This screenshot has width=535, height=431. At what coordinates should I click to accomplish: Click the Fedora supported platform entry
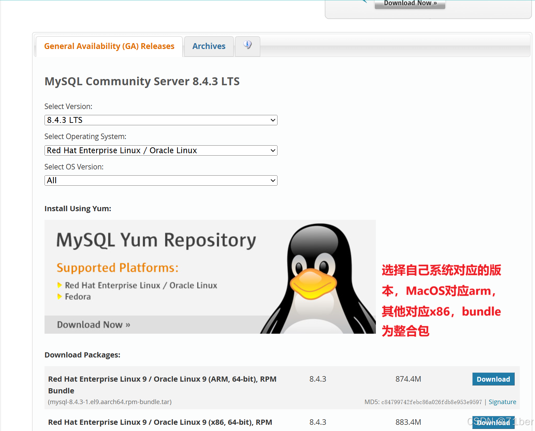coord(78,297)
